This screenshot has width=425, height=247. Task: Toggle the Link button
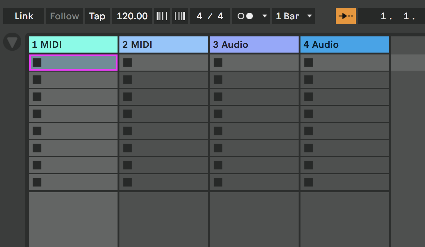(x=24, y=16)
